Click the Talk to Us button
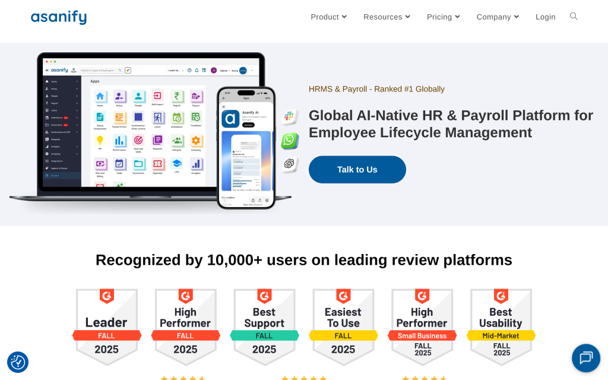 (x=357, y=169)
